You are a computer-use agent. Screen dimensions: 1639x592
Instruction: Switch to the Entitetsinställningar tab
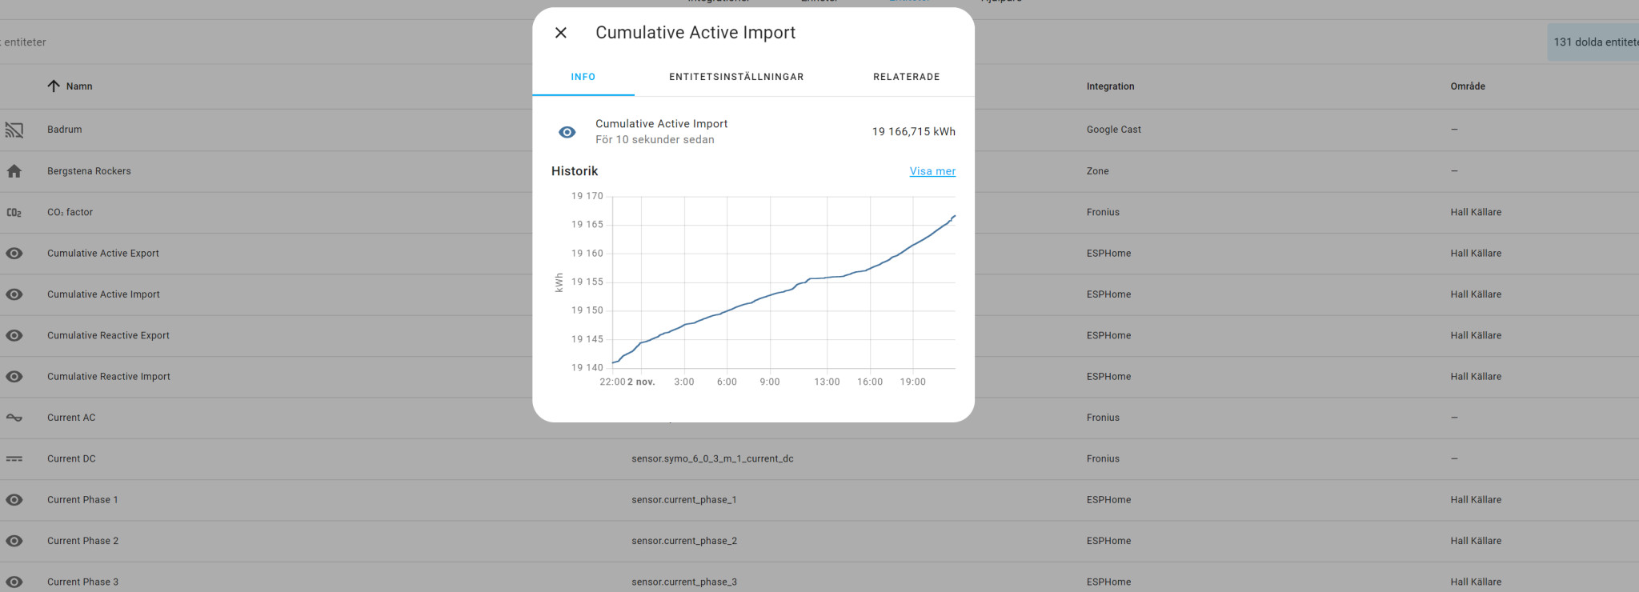736,77
